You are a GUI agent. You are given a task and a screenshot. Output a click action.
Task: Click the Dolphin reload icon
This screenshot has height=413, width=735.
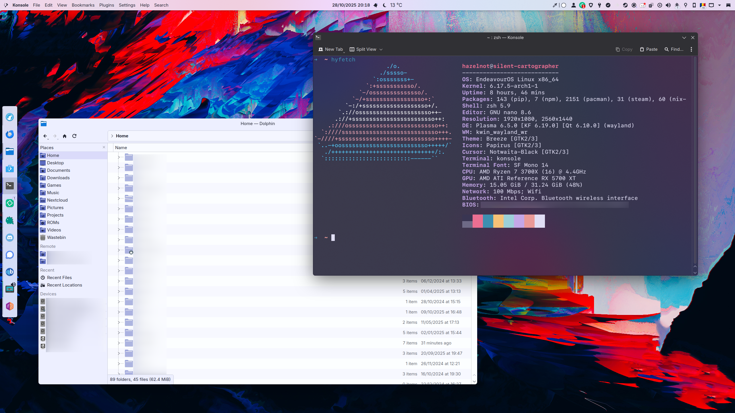click(74, 136)
